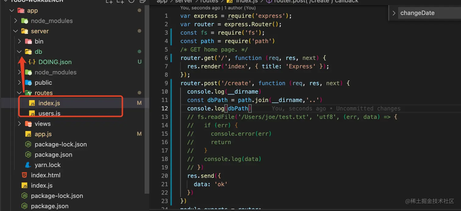Click the yarn.lock file icon
461x211 pixels.
[x=28, y=165]
